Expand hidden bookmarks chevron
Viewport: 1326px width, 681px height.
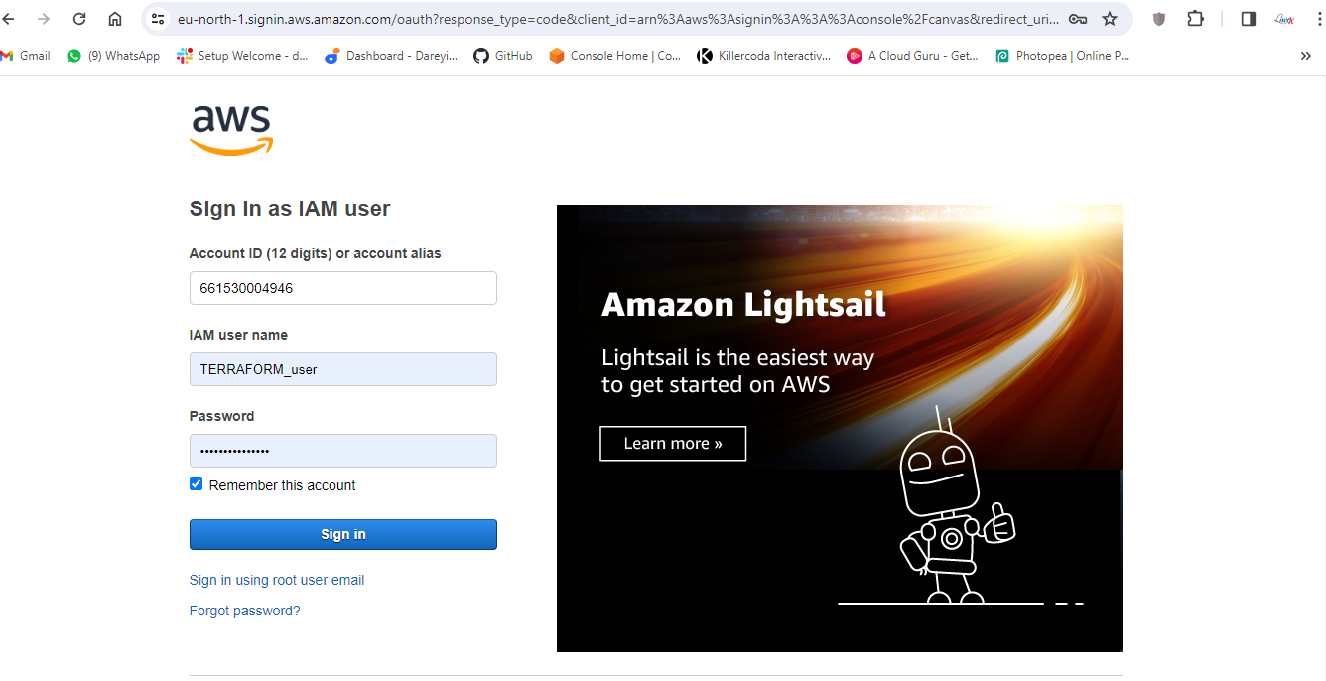click(1306, 56)
